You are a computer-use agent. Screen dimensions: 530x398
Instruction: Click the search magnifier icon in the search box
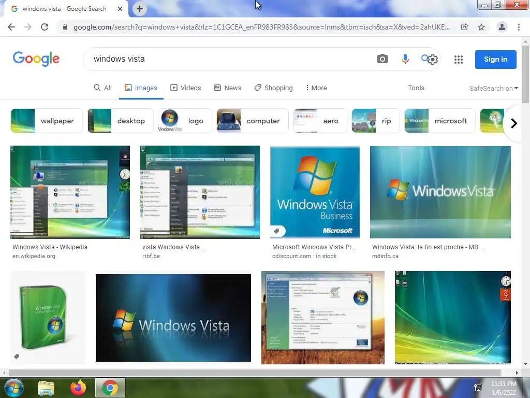tap(424, 58)
